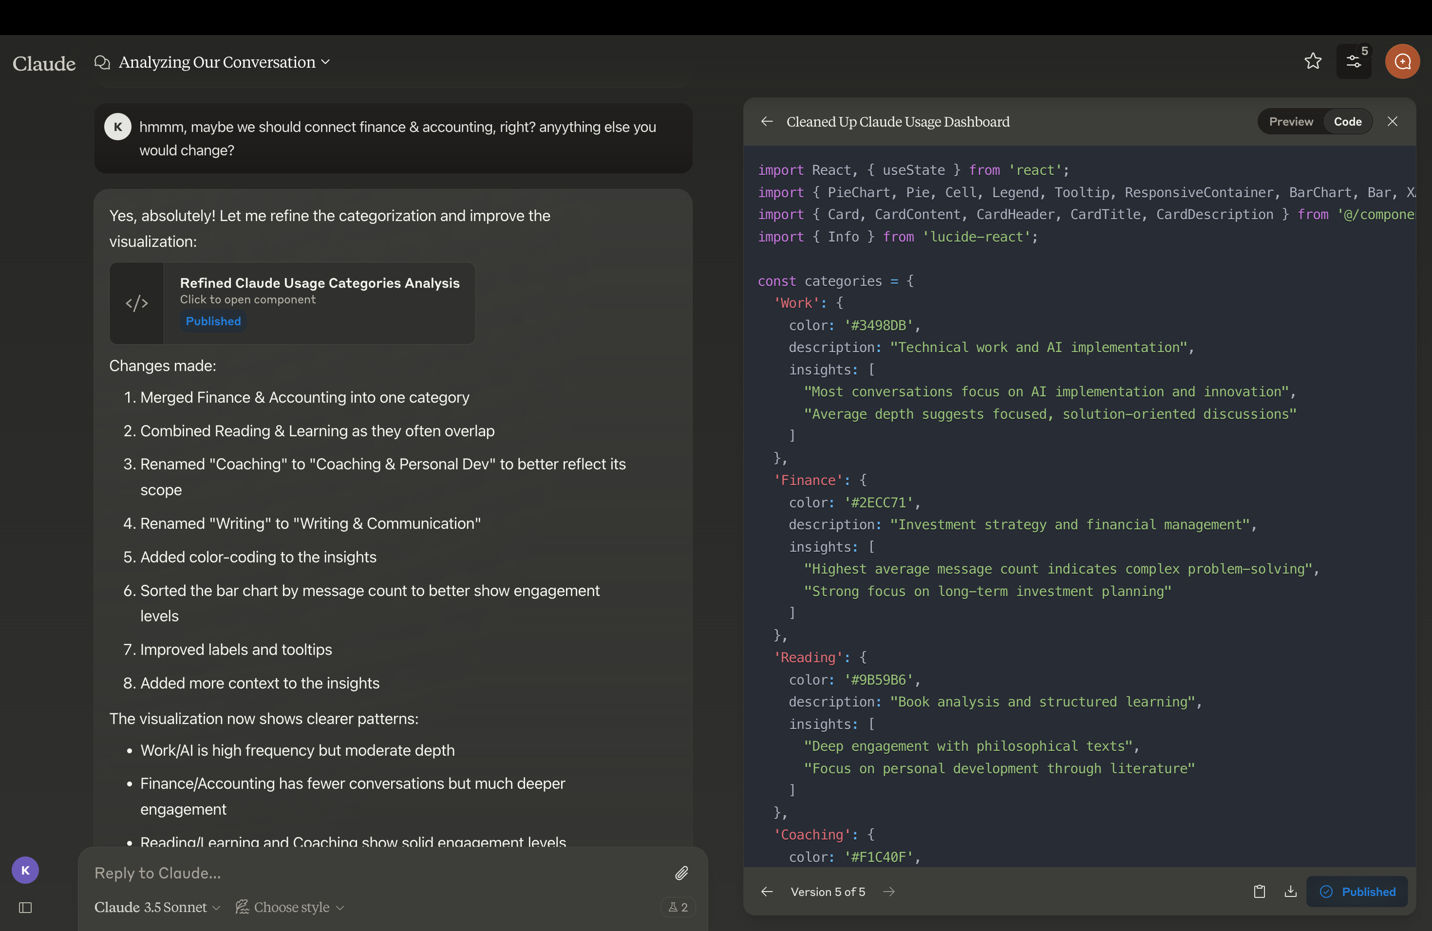Click the flask feature counter showing 2
Viewport: 1432px width, 931px height.
click(678, 907)
